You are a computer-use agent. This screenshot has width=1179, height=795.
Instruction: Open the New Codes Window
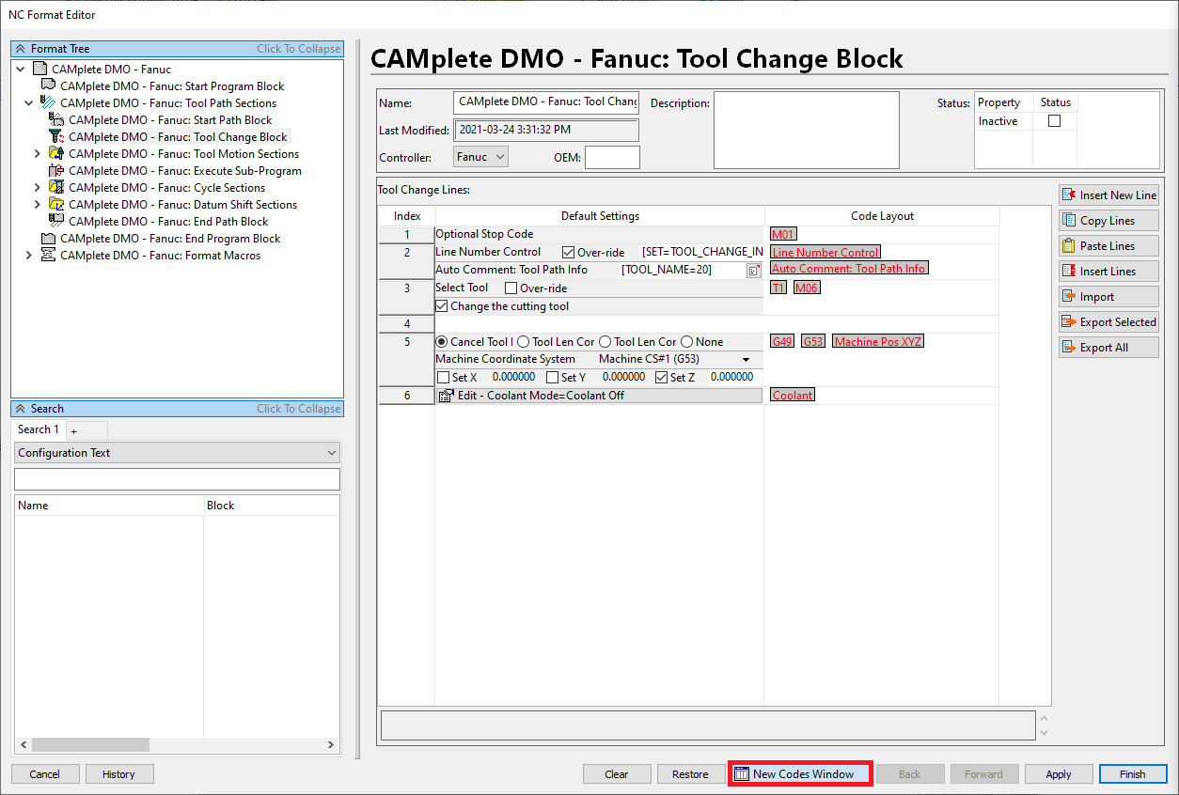coord(799,773)
